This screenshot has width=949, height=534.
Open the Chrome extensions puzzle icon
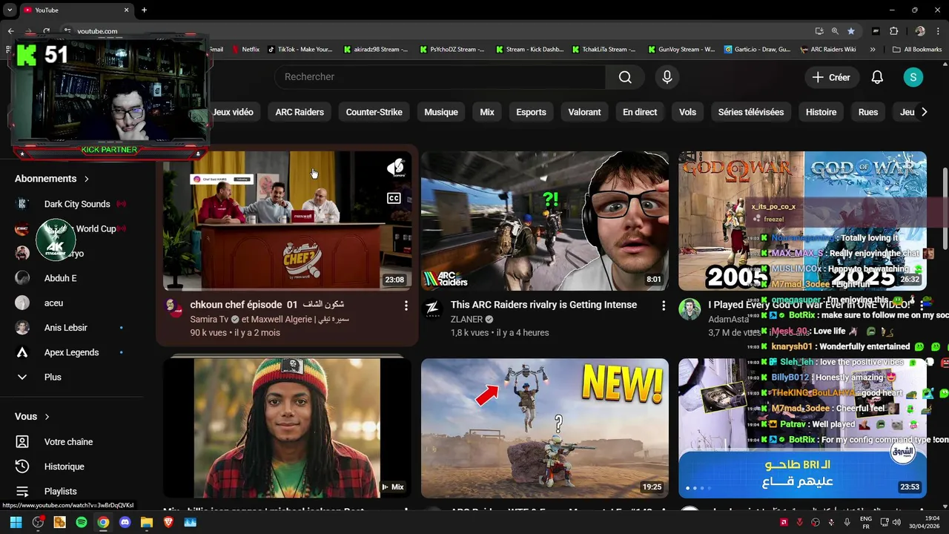[x=893, y=31]
